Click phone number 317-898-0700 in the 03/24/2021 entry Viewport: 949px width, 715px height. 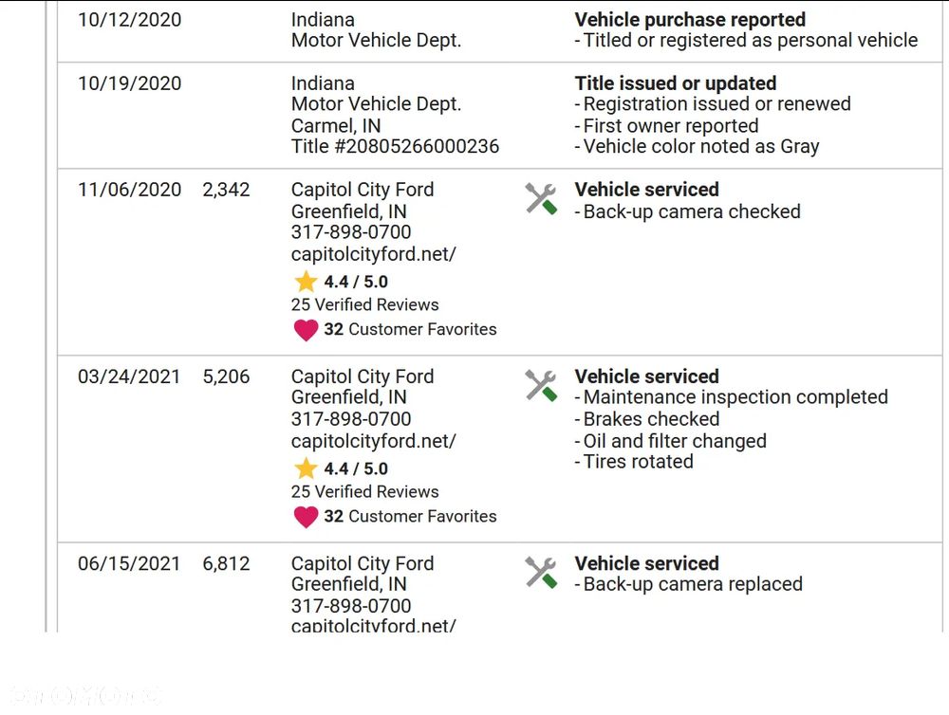(x=351, y=419)
